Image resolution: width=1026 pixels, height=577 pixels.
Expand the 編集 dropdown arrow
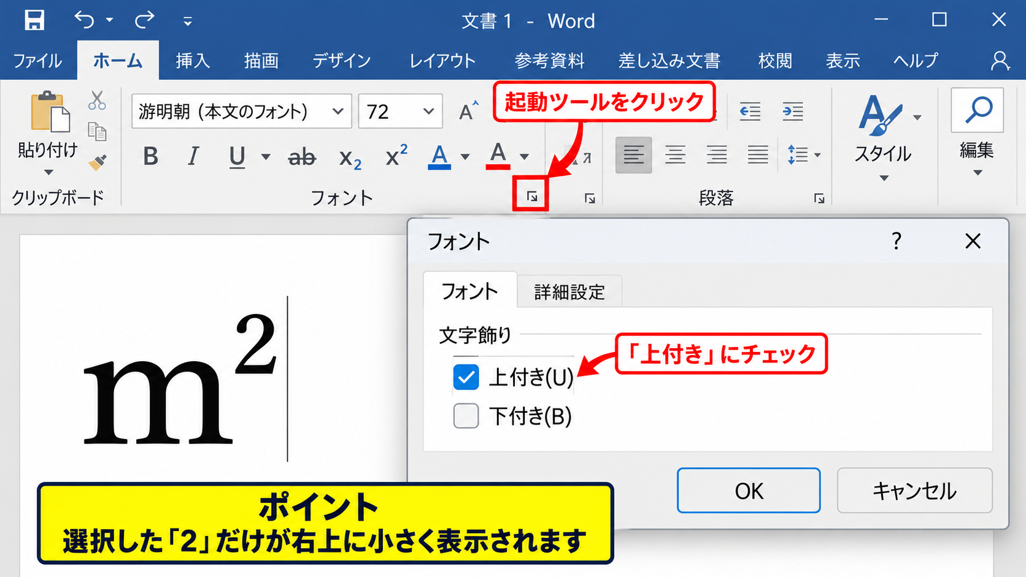click(x=978, y=173)
